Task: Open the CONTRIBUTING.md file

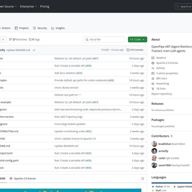Action: (9, 131)
